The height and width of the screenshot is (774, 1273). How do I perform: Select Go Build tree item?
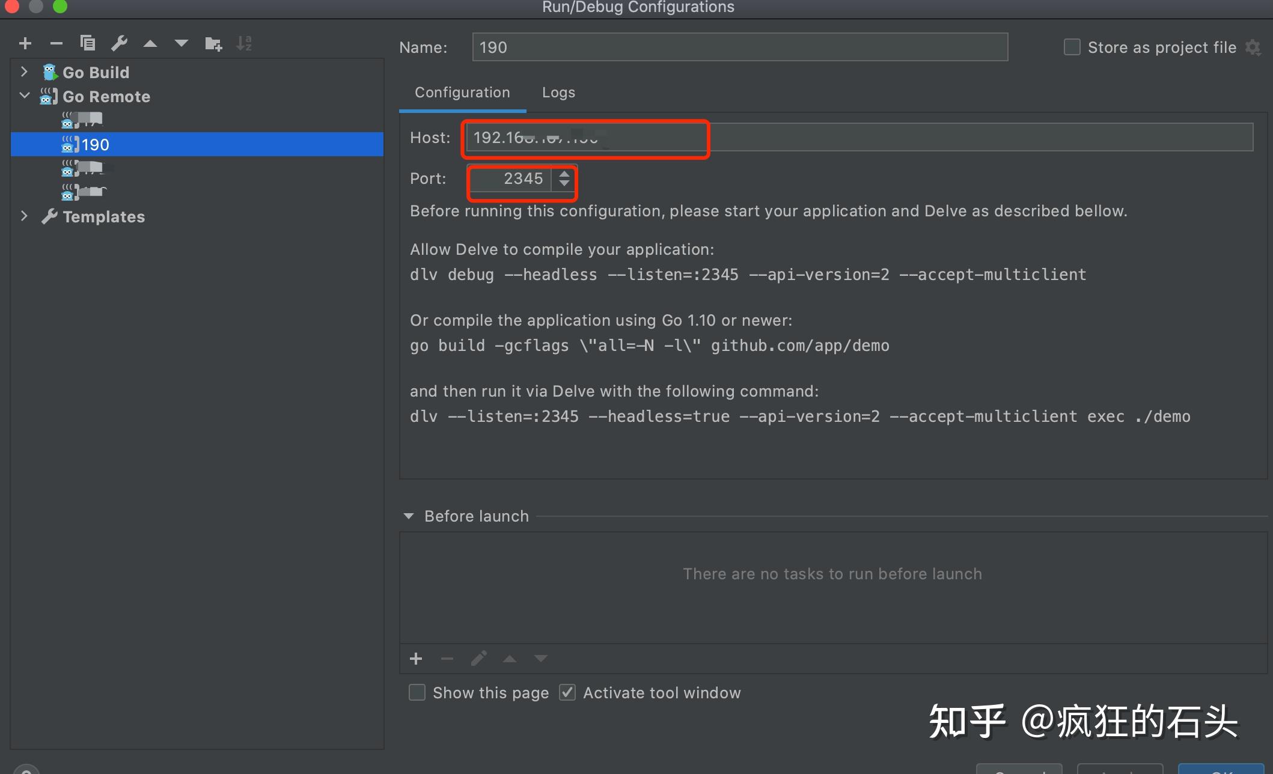[x=197, y=72]
